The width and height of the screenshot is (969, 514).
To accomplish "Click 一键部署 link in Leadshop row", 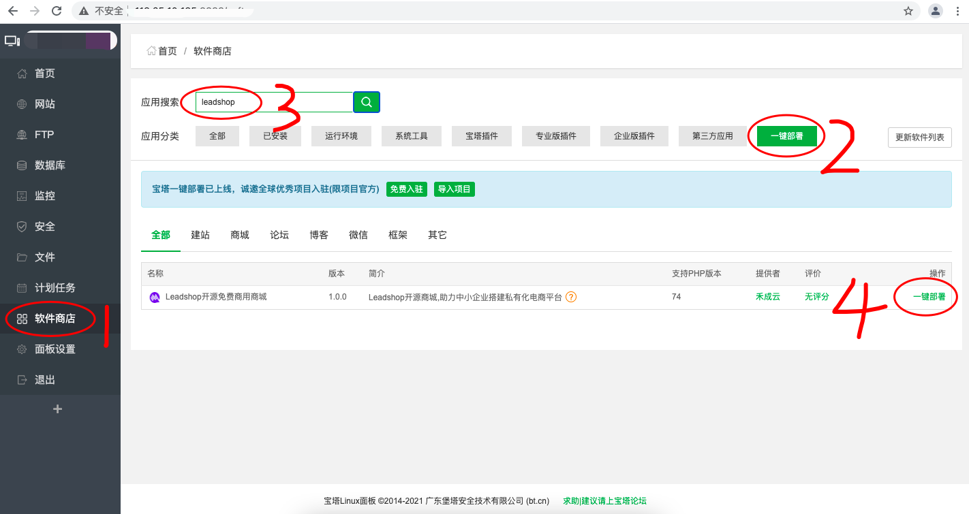I will click(929, 297).
